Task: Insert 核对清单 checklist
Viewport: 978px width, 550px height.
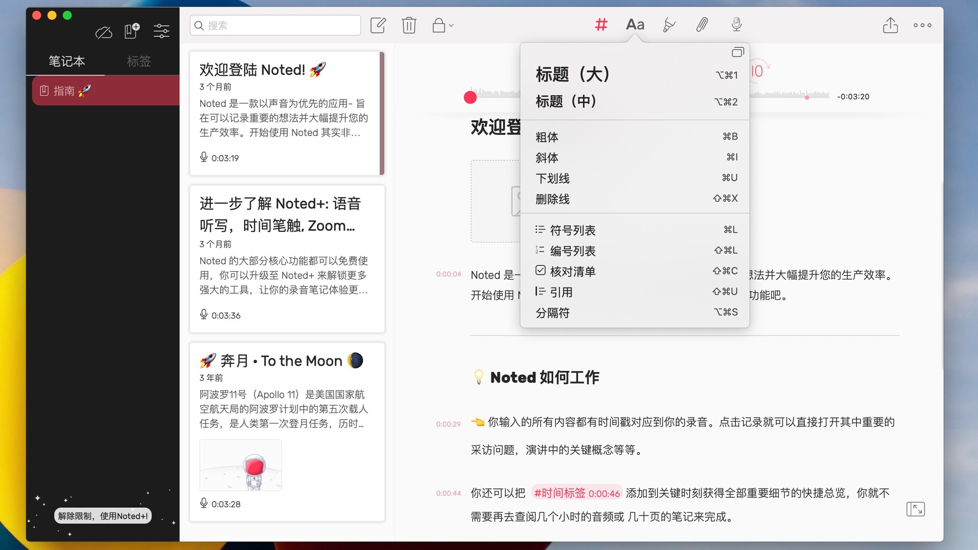Action: pyautogui.click(x=635, y=271)
